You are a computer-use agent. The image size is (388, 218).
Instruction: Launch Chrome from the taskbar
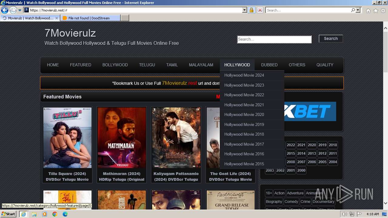coord(55,214)
